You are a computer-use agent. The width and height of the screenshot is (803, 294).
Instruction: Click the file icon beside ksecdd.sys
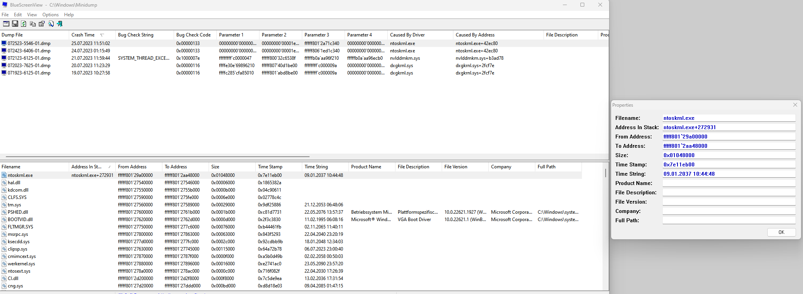[x=4, y=242]
